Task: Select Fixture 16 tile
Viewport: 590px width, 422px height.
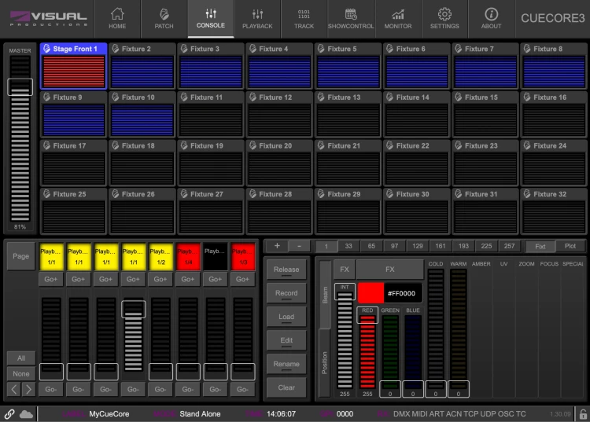Action: tap(554, 115)
